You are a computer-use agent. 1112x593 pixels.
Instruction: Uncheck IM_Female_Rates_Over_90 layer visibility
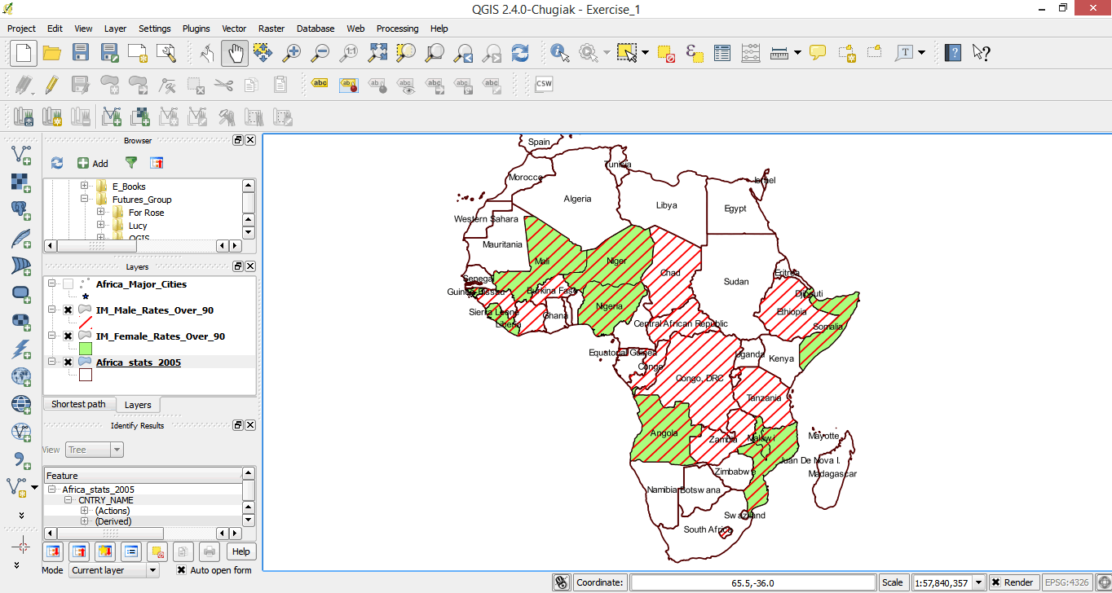68,336
